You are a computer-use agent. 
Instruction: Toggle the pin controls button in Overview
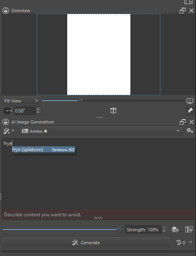click(x=190, y=111)
